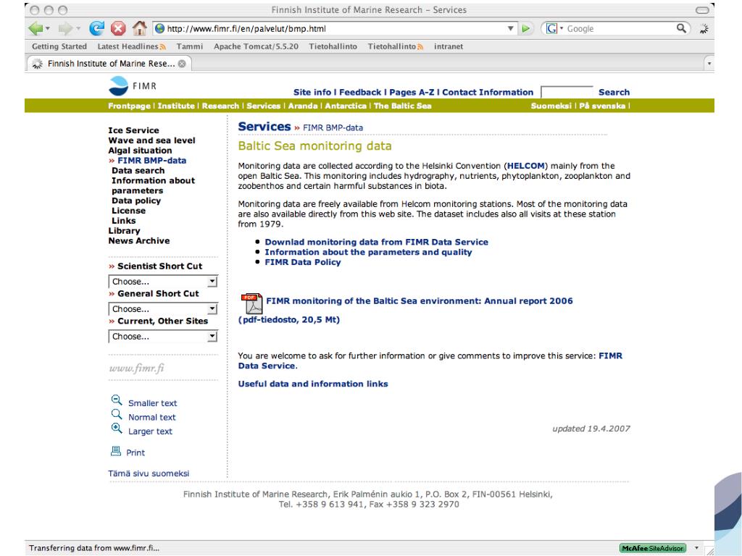Viewport: 742px width, 556px height.
Task: Open the URL history dropdown arrow
Action: pos(511,28)
